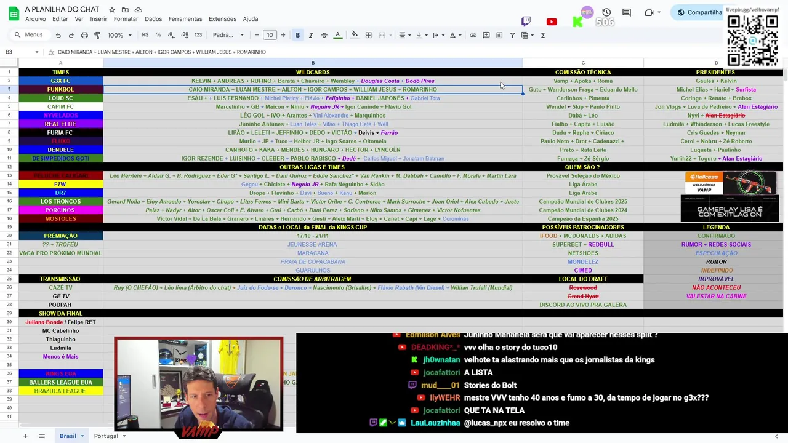Insert a comment from toolbar
This screenshot has height=443, width=788.
point(486,35)
